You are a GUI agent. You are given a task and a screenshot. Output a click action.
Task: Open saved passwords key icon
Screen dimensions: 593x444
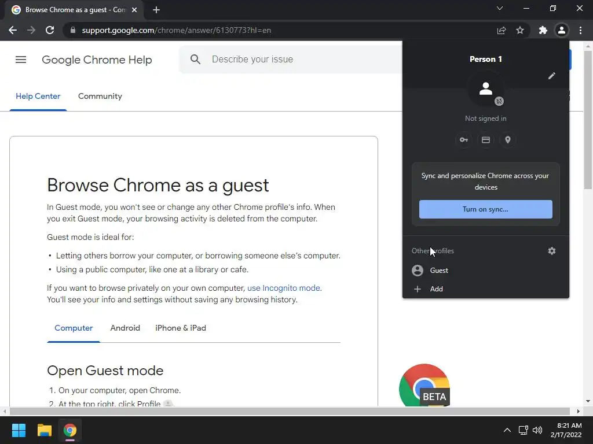(464, 140)
